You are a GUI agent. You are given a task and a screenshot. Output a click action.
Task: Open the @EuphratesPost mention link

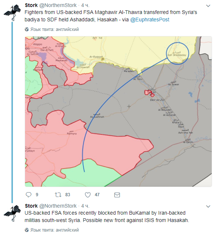150,20
